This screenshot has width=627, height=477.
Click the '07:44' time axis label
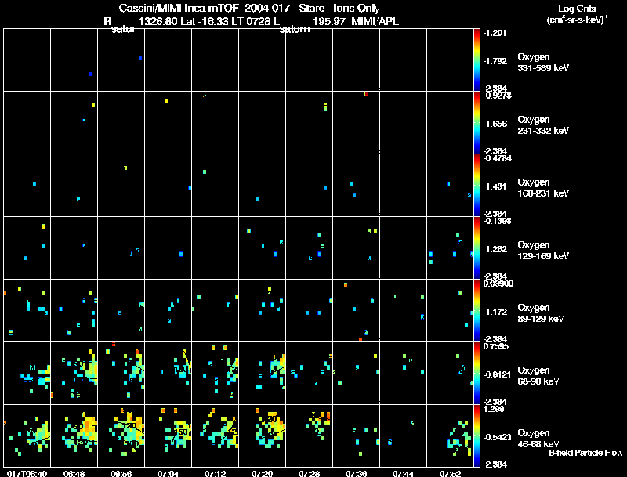pyautogui.click(x=403, y=474)
